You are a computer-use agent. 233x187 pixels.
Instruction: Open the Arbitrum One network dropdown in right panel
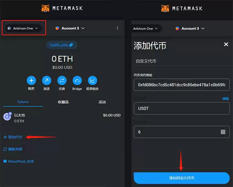(147, 29)
